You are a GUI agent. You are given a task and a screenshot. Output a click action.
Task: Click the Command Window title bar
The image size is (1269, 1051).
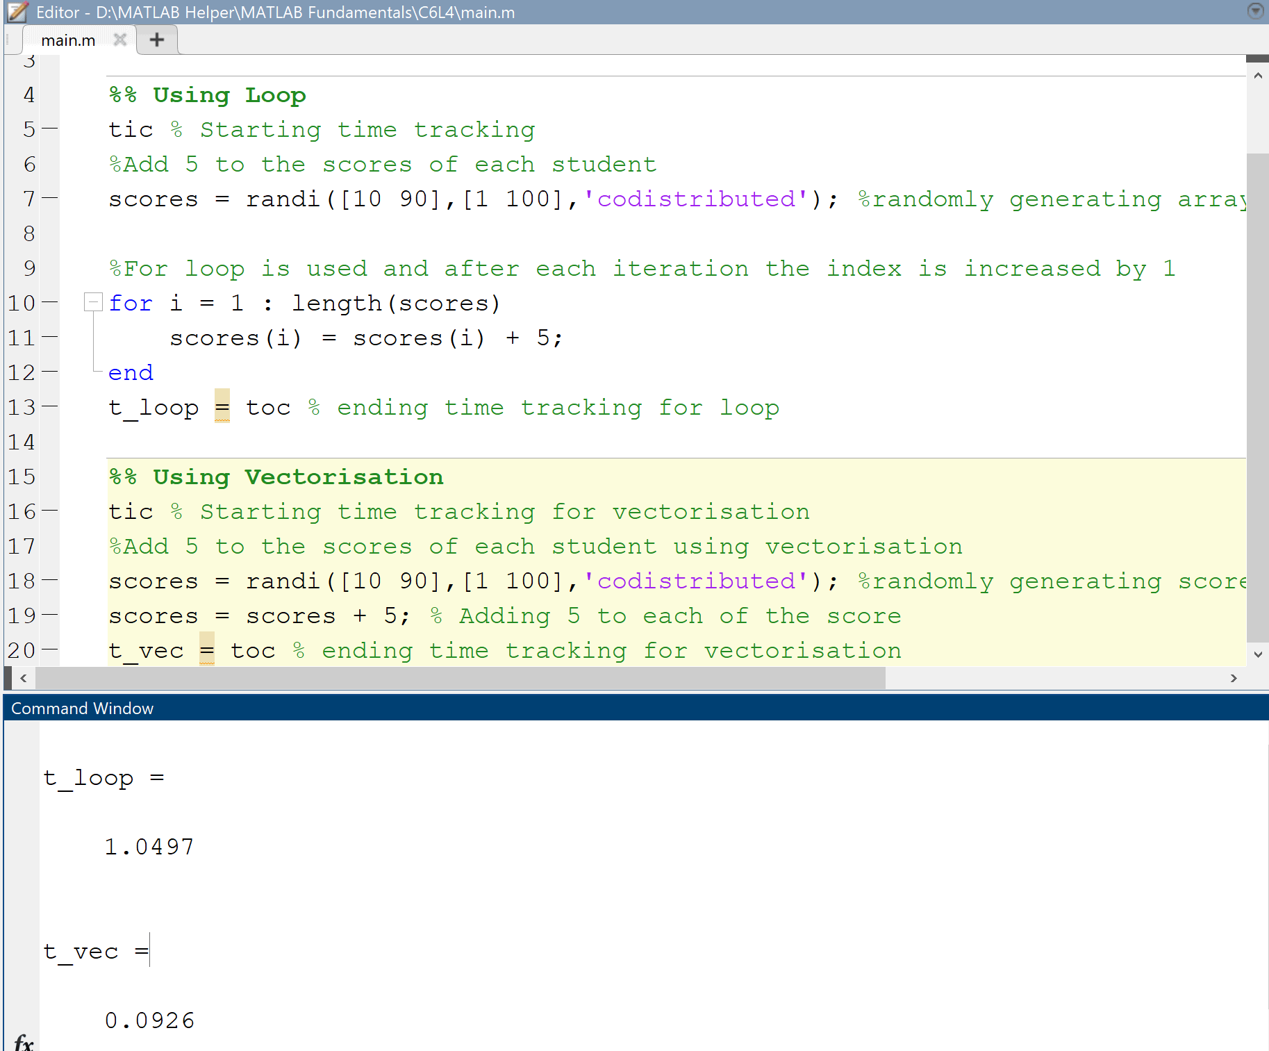coord(636,708)
